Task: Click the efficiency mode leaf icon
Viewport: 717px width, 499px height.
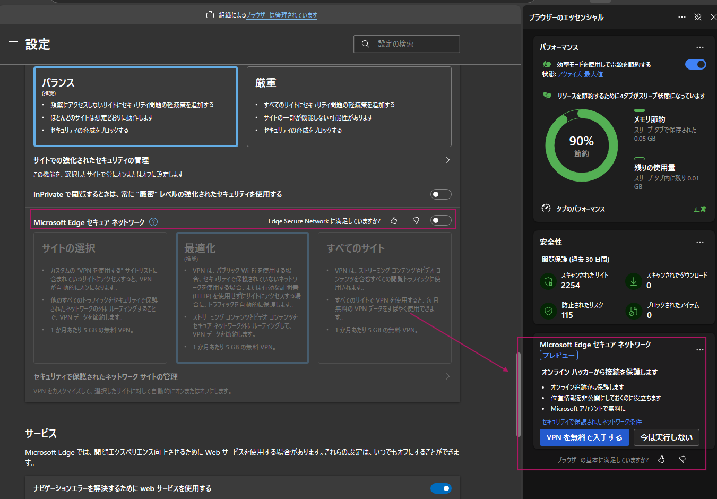Action: [x=547, y=64]
